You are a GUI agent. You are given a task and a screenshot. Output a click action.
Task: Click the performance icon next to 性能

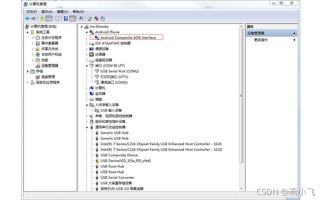38,60
